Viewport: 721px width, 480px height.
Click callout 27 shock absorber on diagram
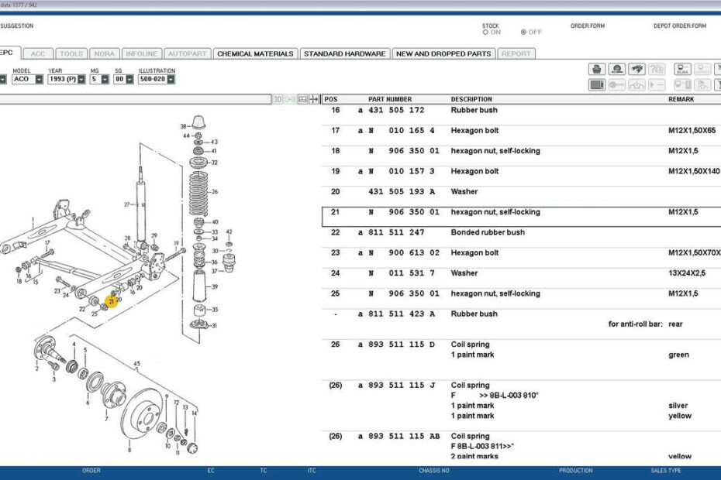(127, 205)
